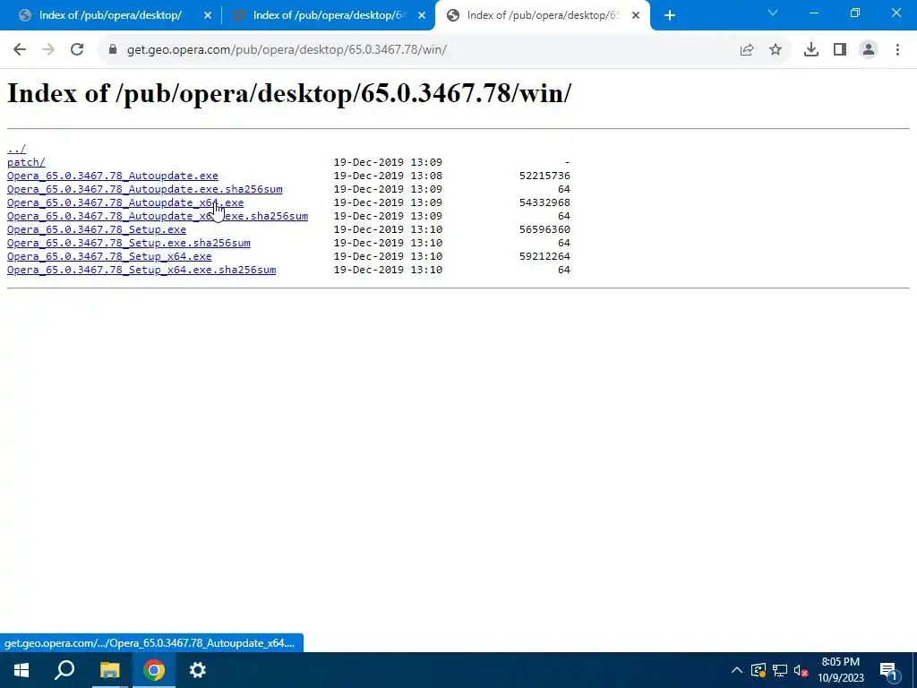This screenshot has width=917, height=688.
Task: Open the patch/ folder link
Action: [26, 162]
